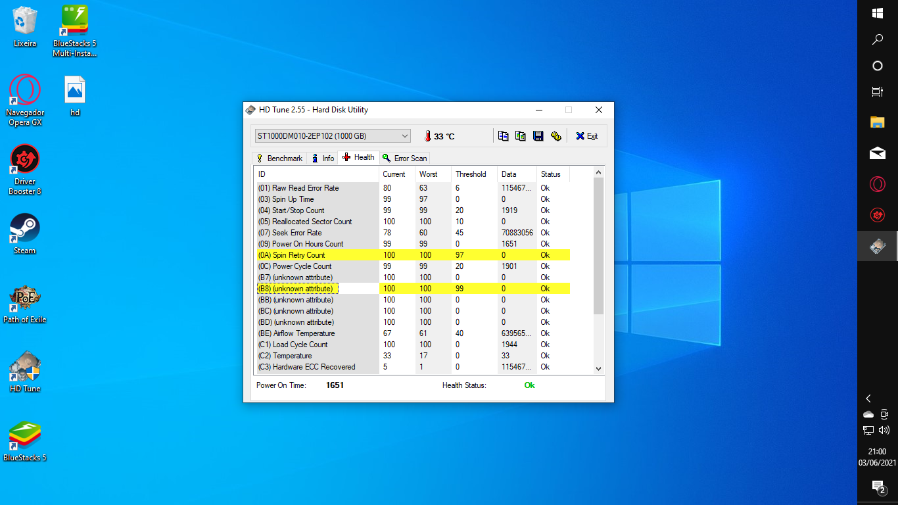Screen dimensions: 898x505
Task: Open the Error Scan tab
Action: (404, 158)
